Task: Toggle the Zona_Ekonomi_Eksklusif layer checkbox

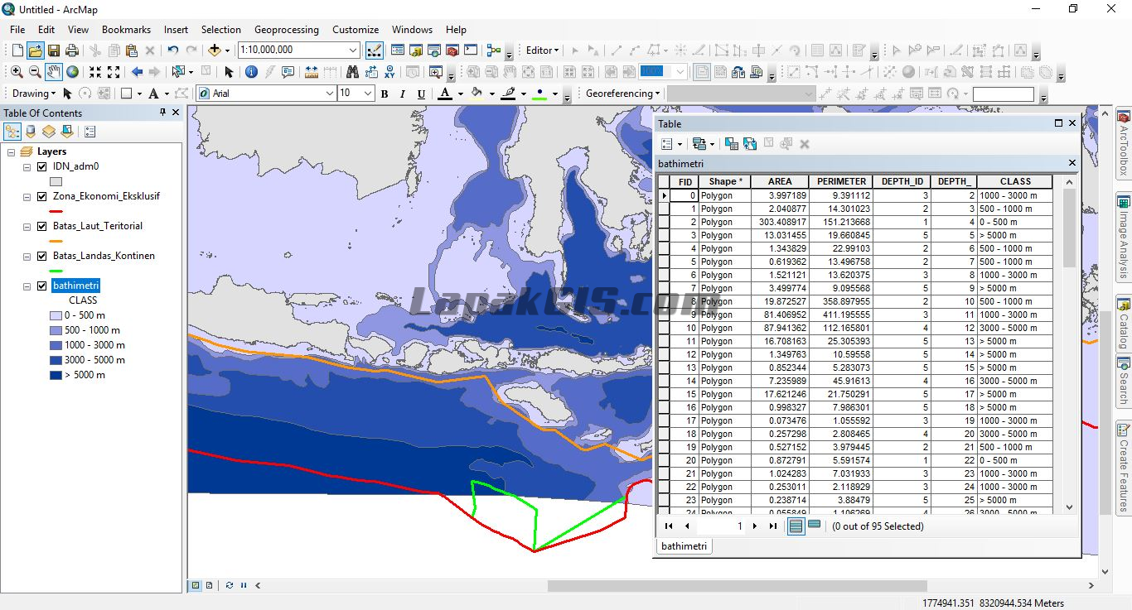Action: click(42, 196)
